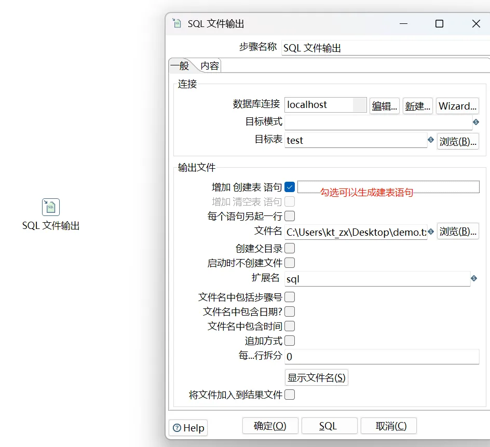Image resolution: width=490 pixels, height=447 pixels.
Task: Click the 确定(O) button
Action: pos(270,426)
